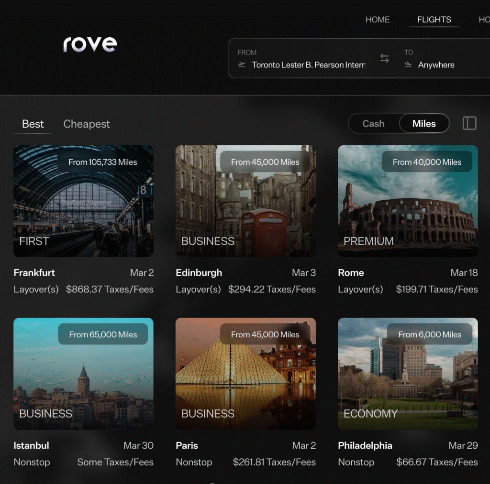Image resolution: width=490 pixels, height=484 pixels.
Task: Open the layout view icon beside Miles toggle
Action: click(469, 123)
